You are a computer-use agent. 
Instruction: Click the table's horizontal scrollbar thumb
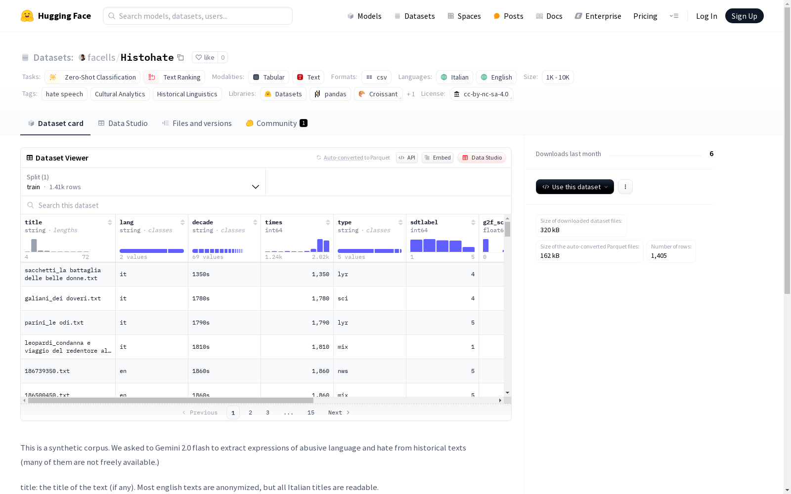click(x=171, y=401)
